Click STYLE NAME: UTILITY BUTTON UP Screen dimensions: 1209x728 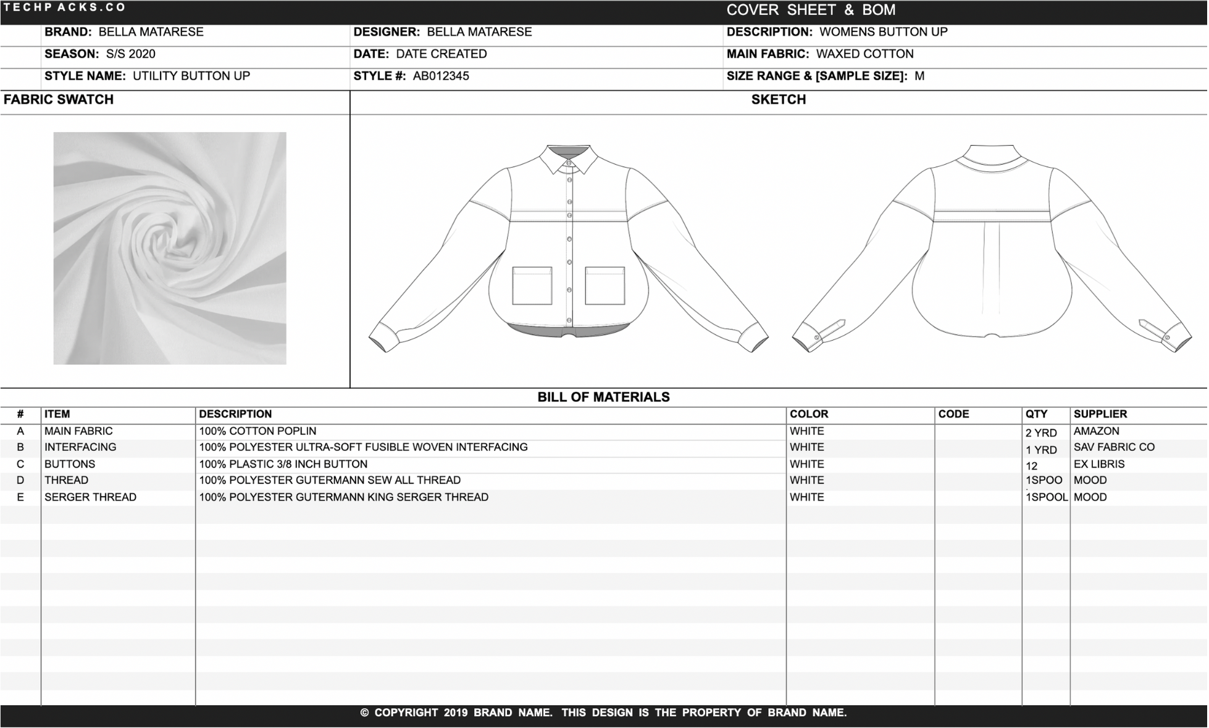coord(147,77)
